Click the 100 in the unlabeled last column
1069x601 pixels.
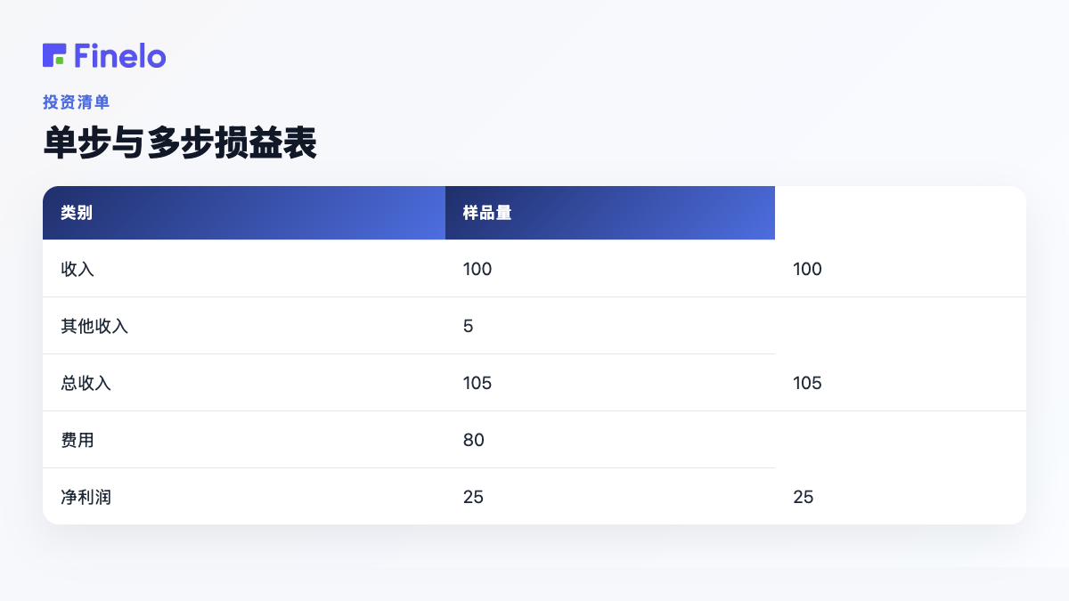[x=807, y=269]
